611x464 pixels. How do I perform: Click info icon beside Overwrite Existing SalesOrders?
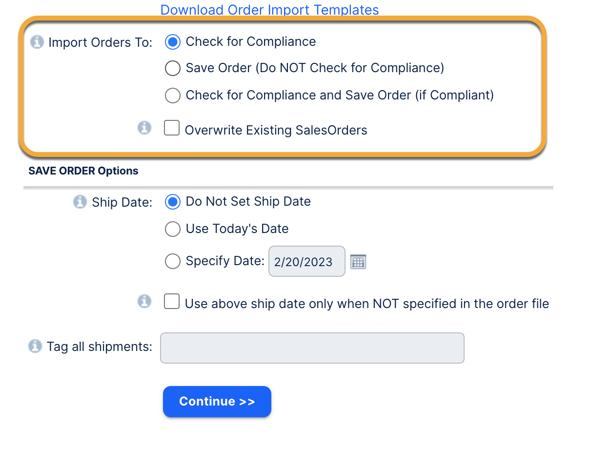(x=144, y=128)
